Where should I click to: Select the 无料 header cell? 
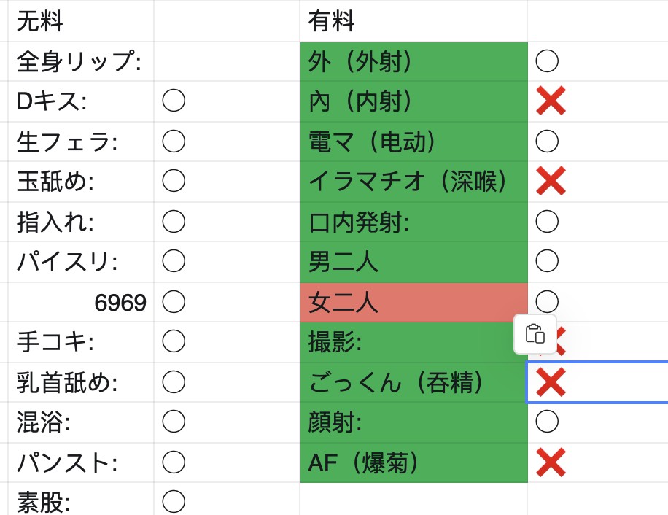(81, 21)
